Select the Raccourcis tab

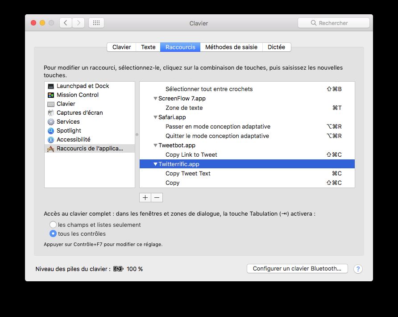click(180, 47)
